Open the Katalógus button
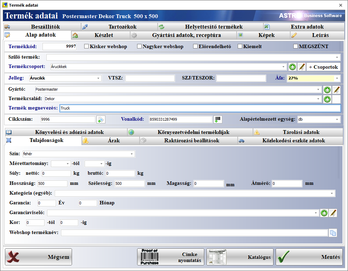The image size is (348, 271). click(x=240, y=257)
